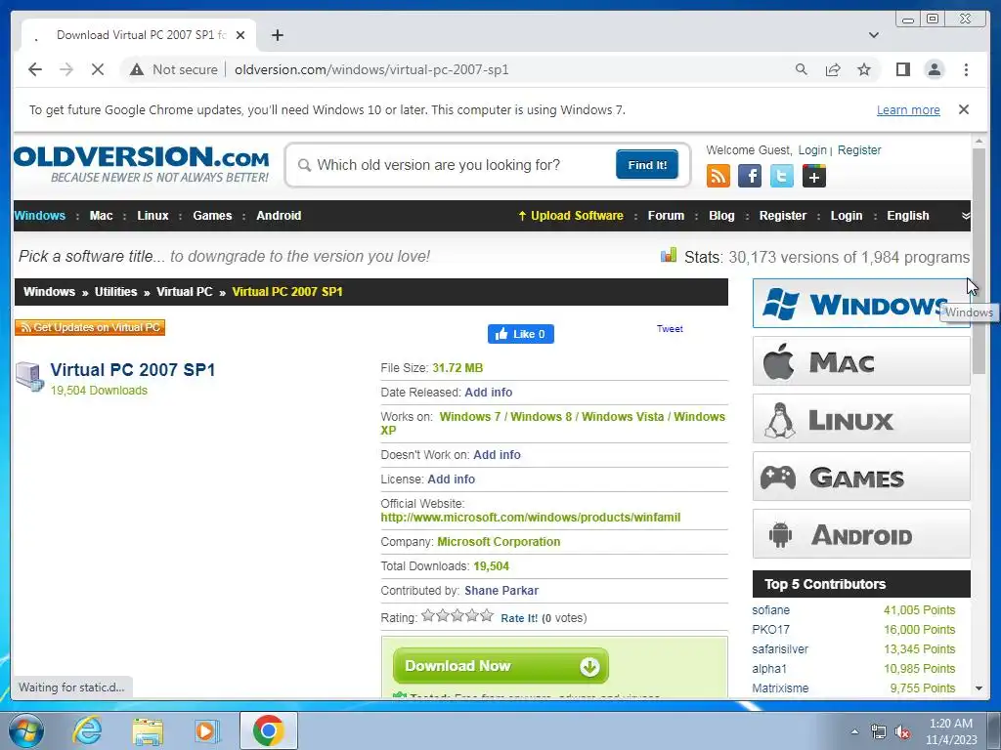
Task: Expand the tab search dropdown arrow
Action: point(873,35)
